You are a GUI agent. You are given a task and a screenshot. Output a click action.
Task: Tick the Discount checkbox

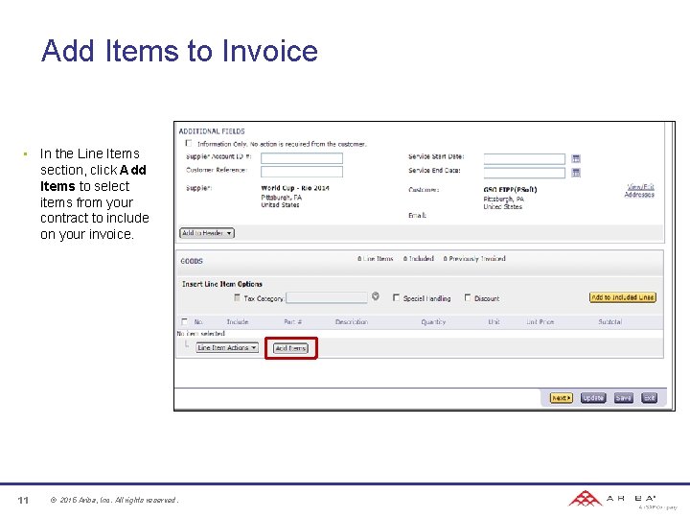click(468, 297)
